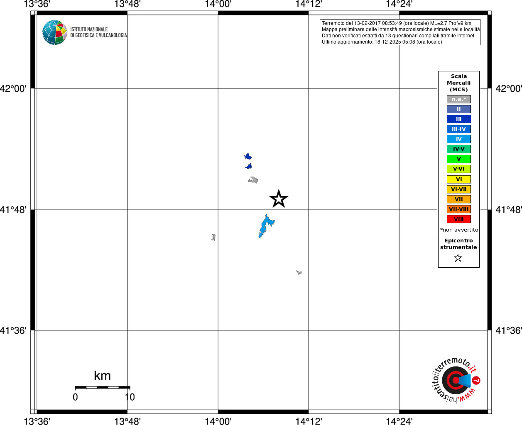Click the green V intensity legend swatch
This screenshot has height=425, width=522.
[x=459, y=159]
